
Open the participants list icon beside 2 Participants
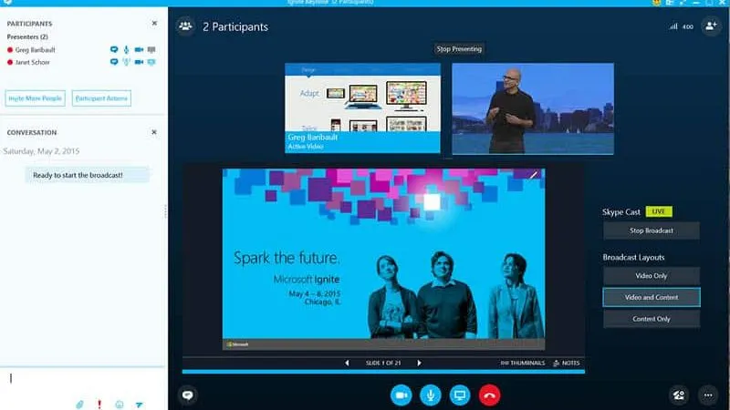coord(185,26)
